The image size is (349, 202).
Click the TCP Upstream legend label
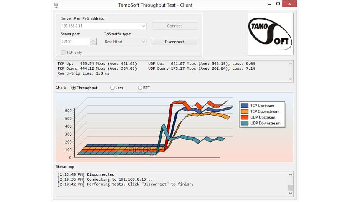coord(262,106)
